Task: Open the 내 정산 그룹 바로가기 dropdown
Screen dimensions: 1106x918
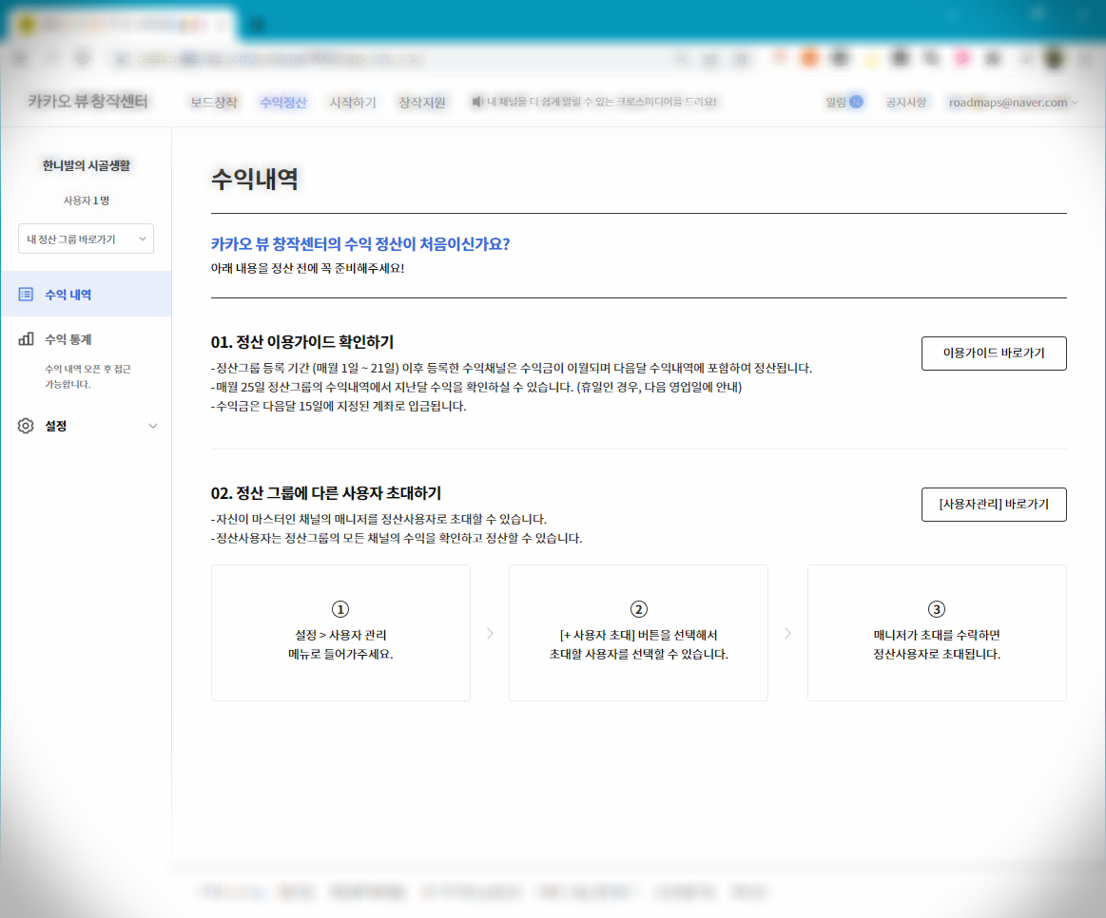Action: click(x=85, y=239)
